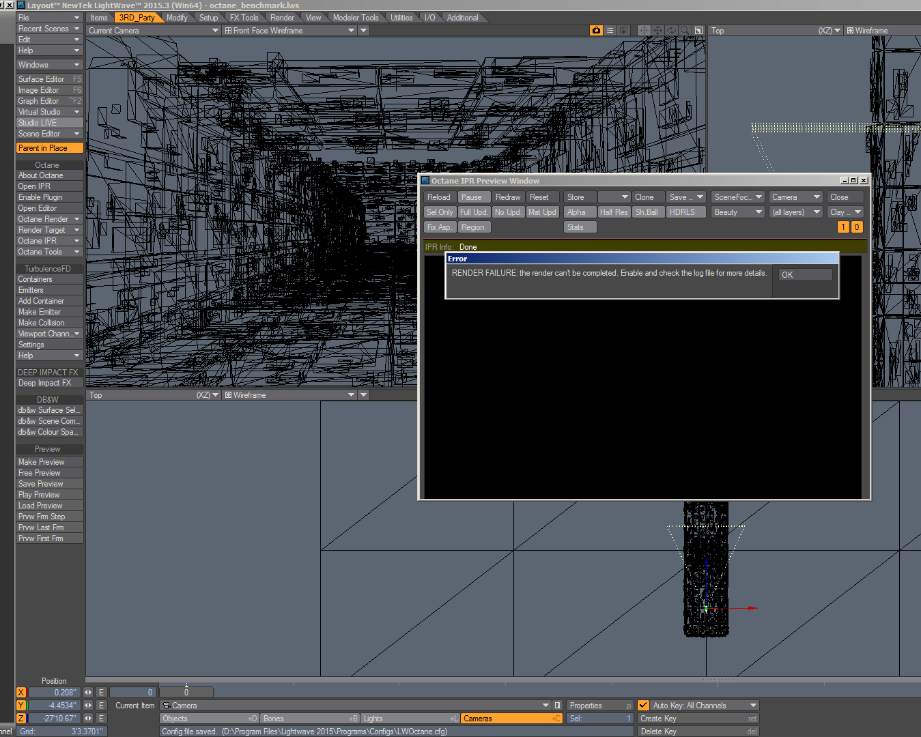Click the Redraw button

coord(509,197)
